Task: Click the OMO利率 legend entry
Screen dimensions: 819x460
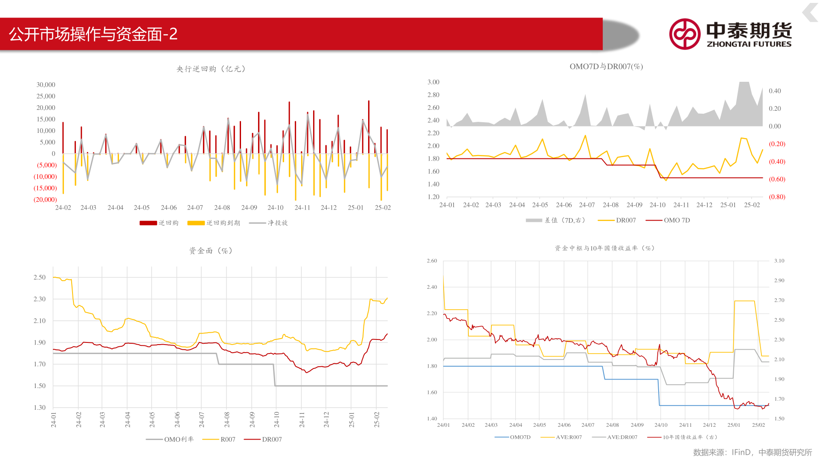Action: [x=178, y=439]
